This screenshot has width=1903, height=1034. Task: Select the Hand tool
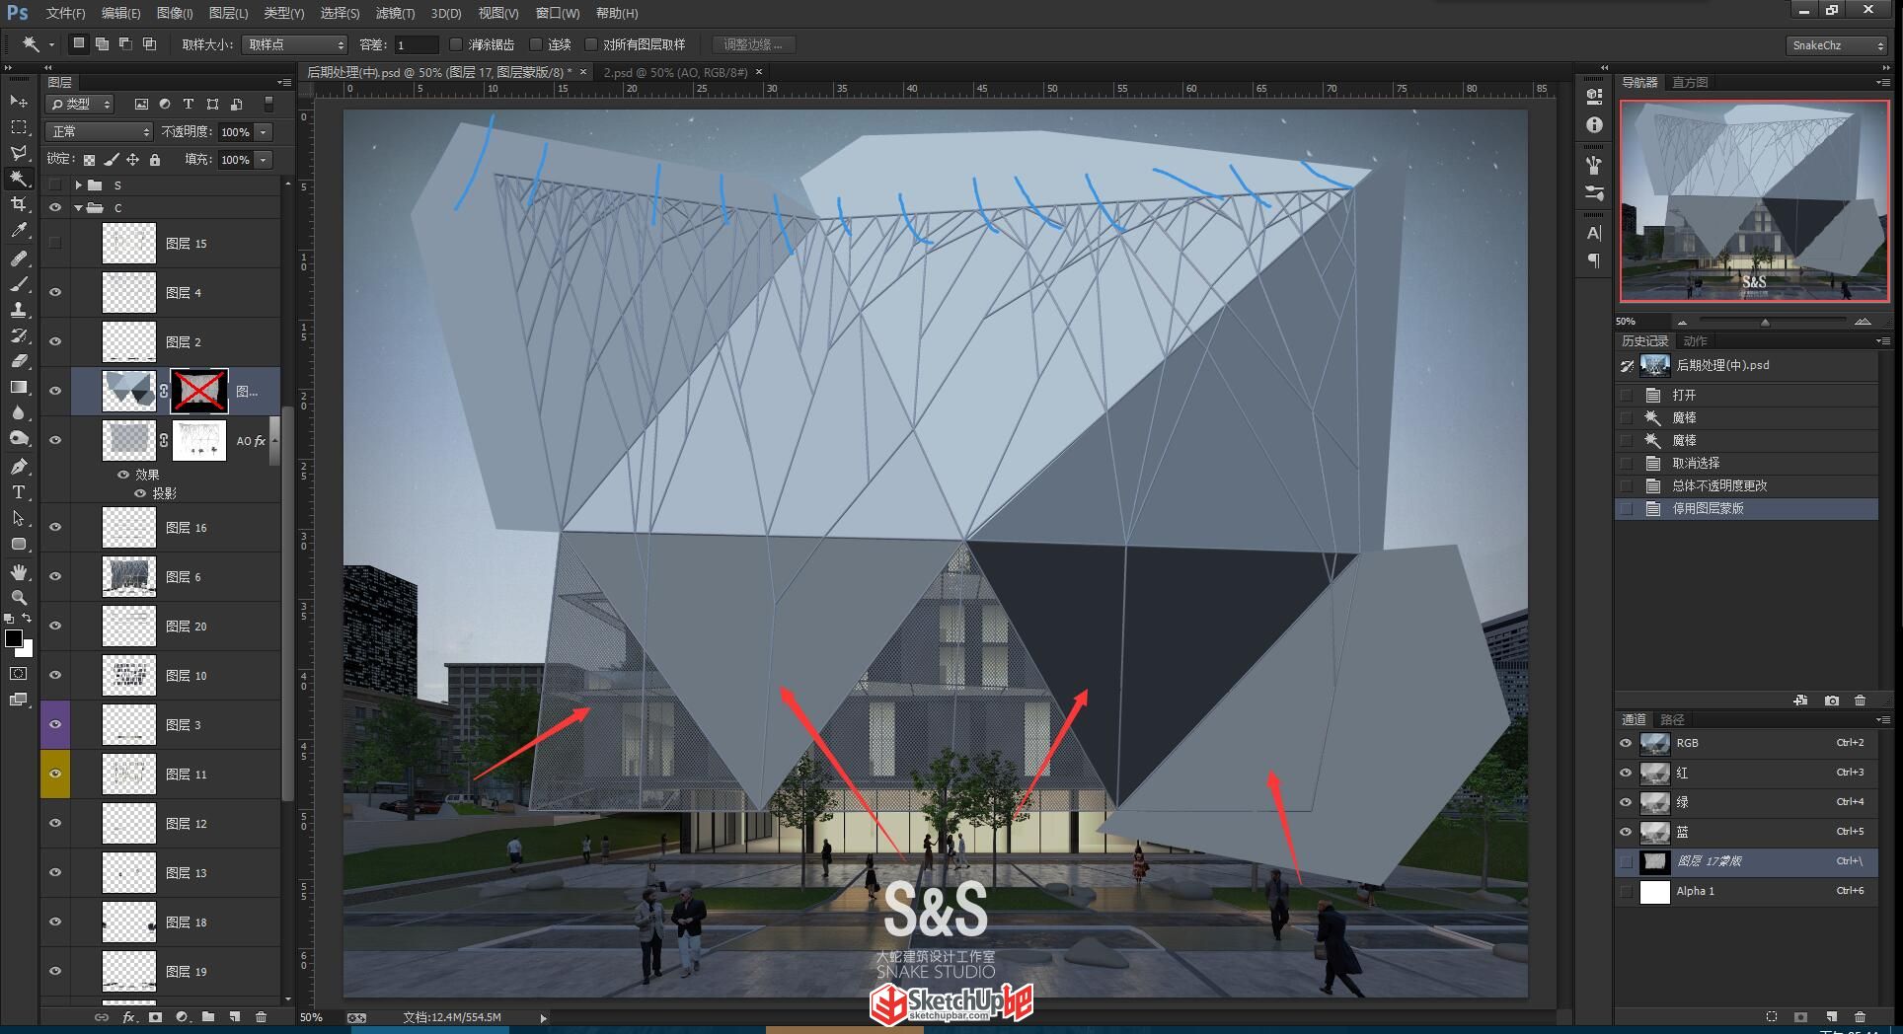coord(19,572)
